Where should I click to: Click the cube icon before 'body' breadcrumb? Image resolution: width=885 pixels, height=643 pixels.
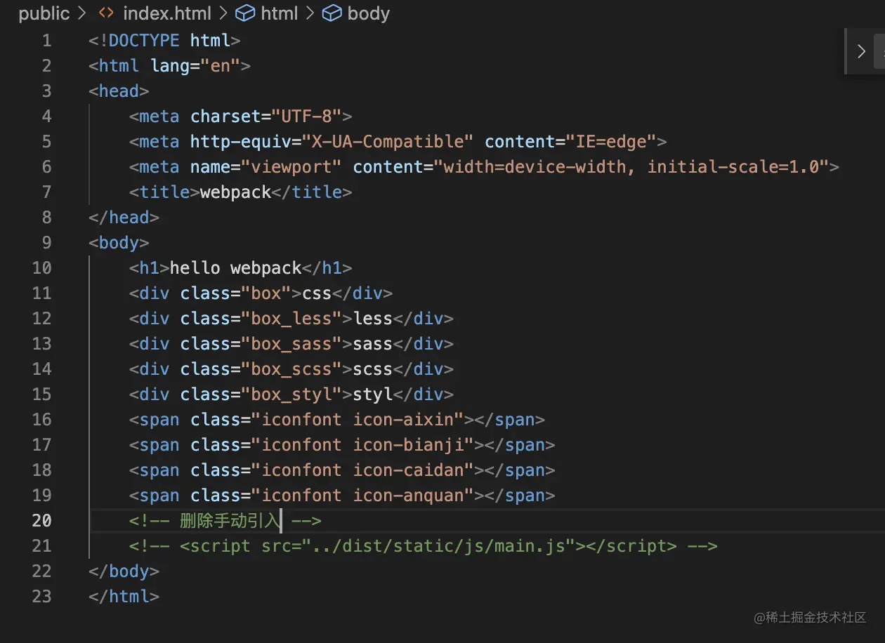click(x=332, y=13)
